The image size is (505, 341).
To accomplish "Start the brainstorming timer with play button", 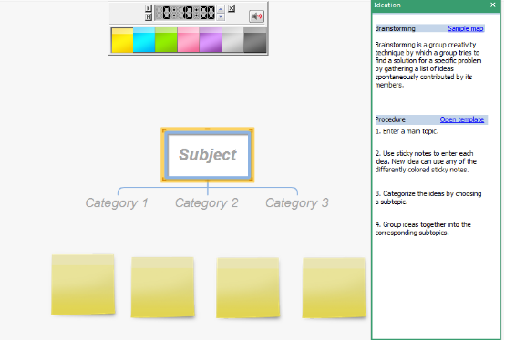I will click(149, 8).
